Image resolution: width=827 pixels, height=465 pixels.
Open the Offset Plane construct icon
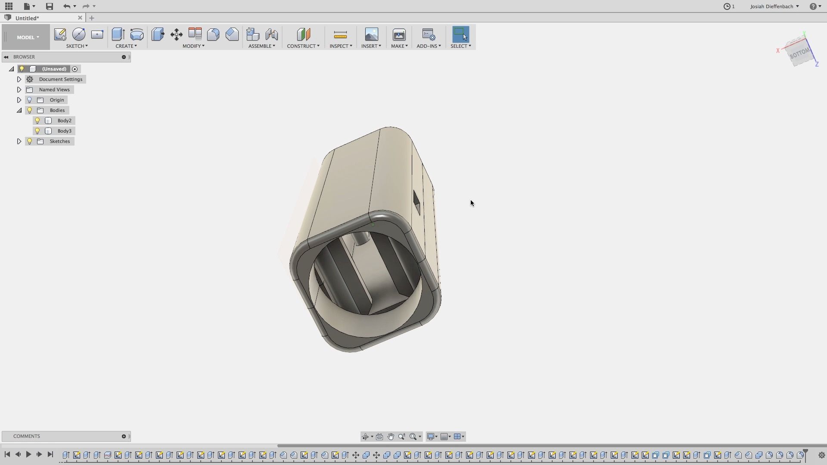pos(303,34)
